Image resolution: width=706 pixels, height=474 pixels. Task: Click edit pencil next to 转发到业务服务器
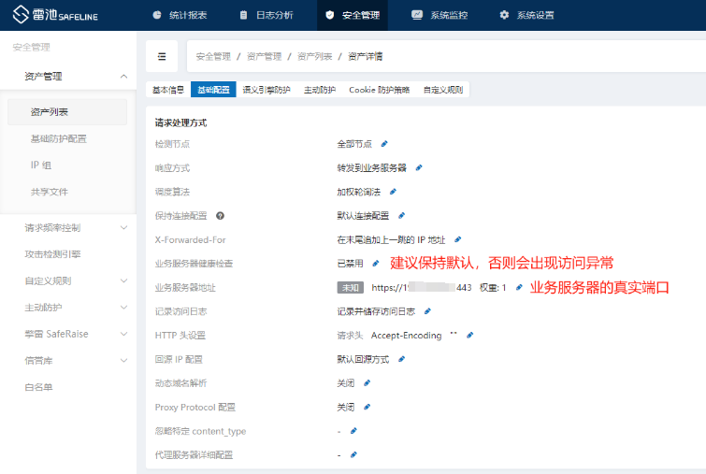(419, 168)
